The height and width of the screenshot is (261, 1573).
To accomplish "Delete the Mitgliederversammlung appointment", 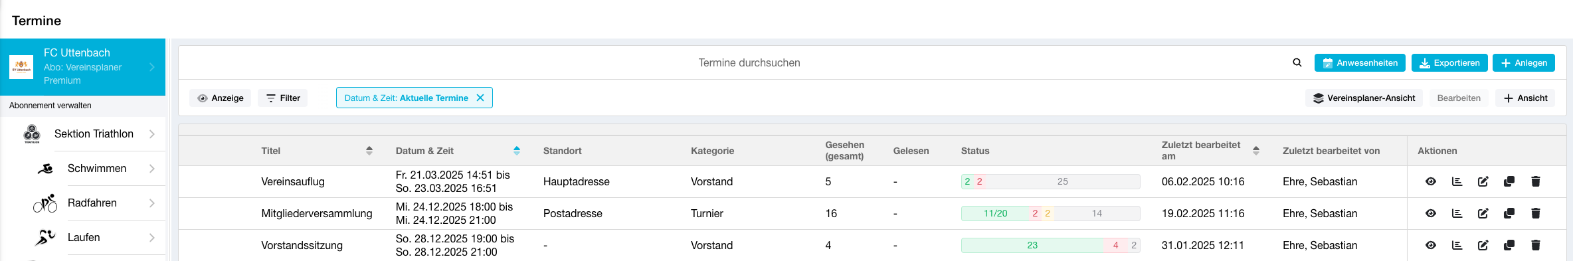I will coord(1535,213).
